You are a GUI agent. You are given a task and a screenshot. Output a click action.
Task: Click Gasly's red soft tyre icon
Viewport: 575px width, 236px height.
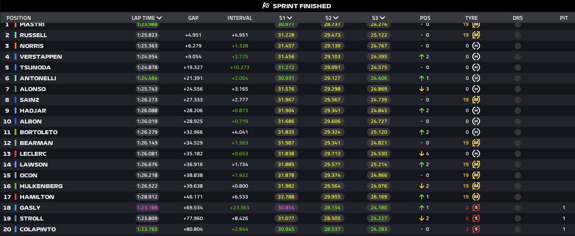pos(476,208)
